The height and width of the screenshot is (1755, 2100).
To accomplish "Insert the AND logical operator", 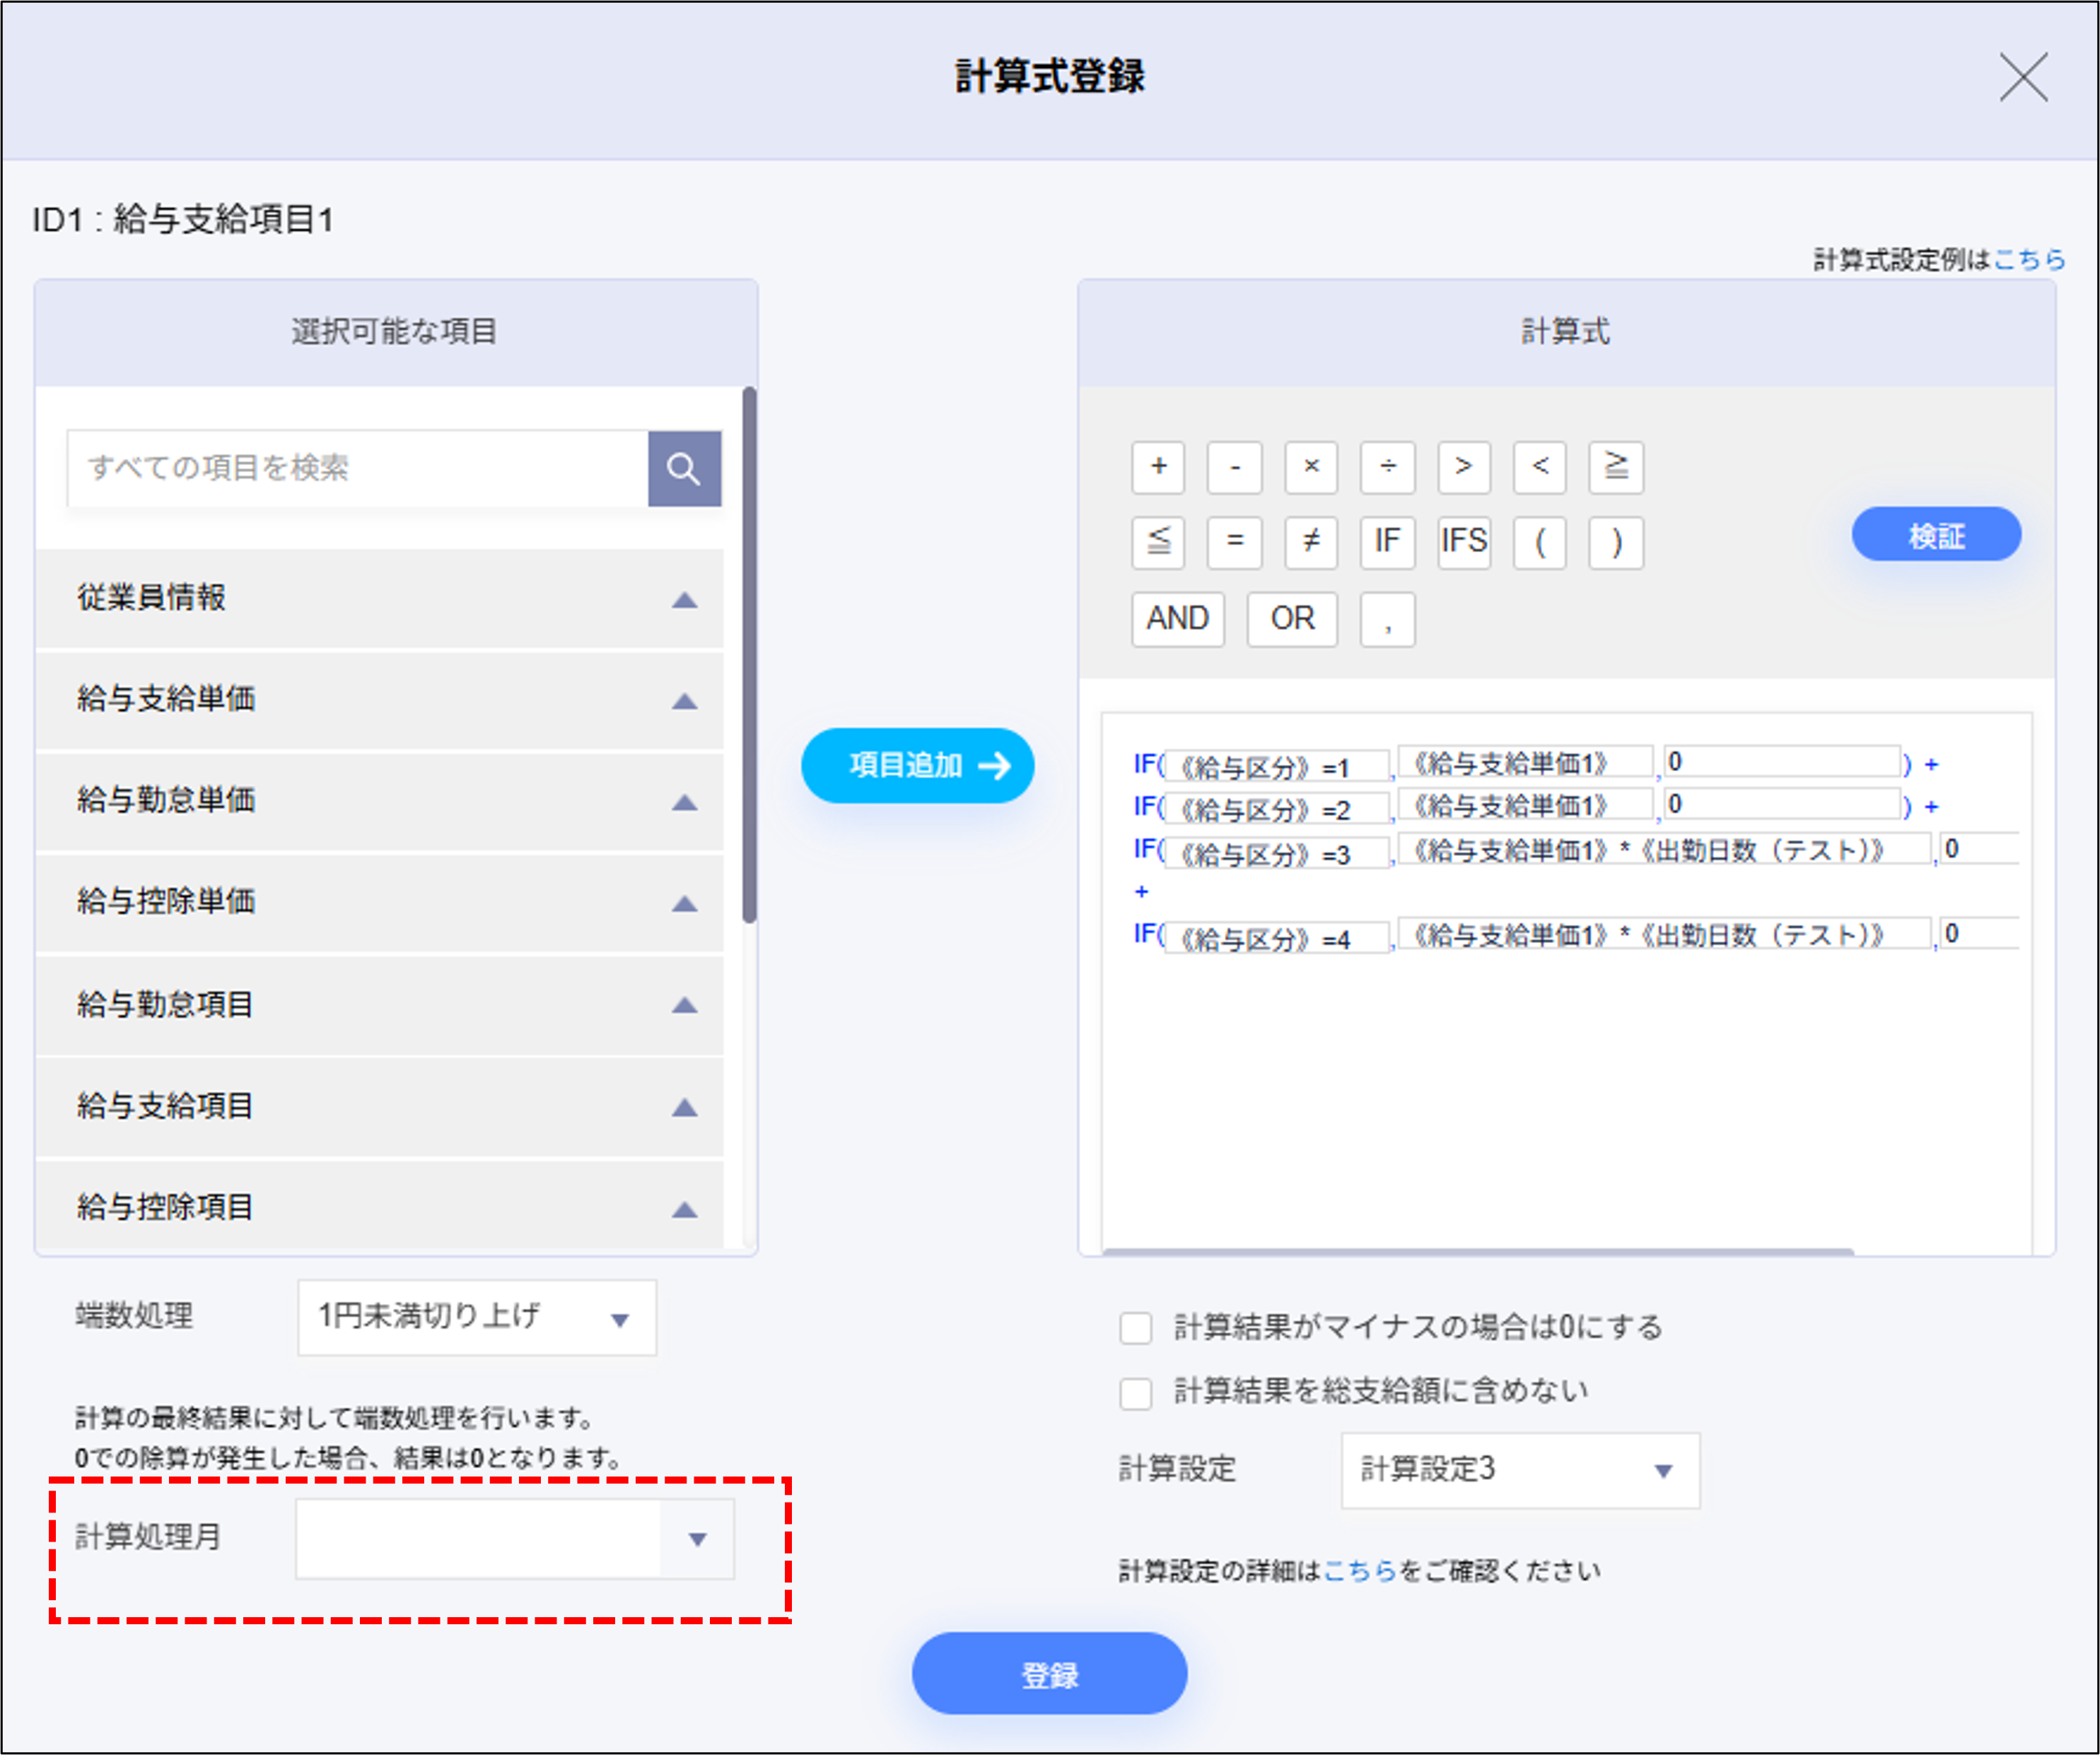I will tap(1177, 620).
